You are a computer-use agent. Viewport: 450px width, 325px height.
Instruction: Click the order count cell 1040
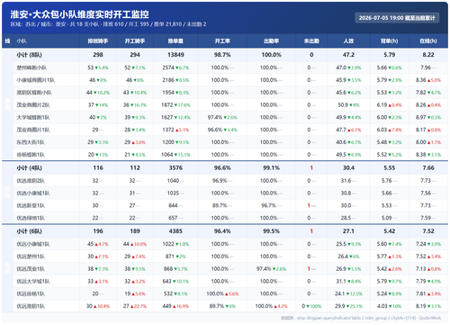pyautogui.click(x=173, y=181)
